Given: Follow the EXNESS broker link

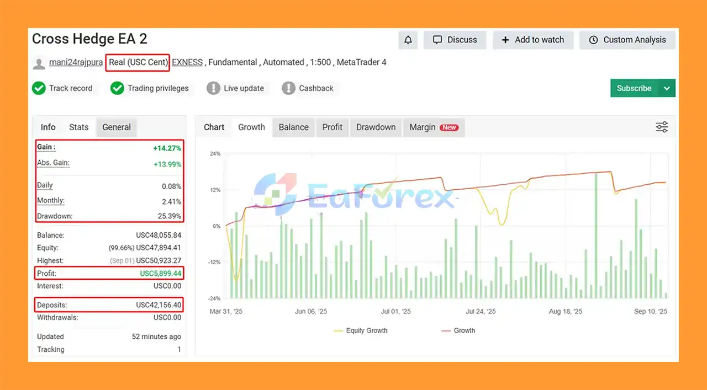Looking at the screenshot, I should click(x=187, y=62).
